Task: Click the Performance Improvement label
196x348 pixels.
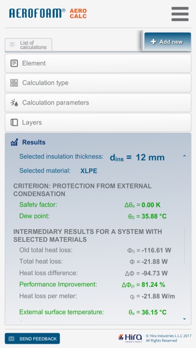Action: tap(58, 284)
